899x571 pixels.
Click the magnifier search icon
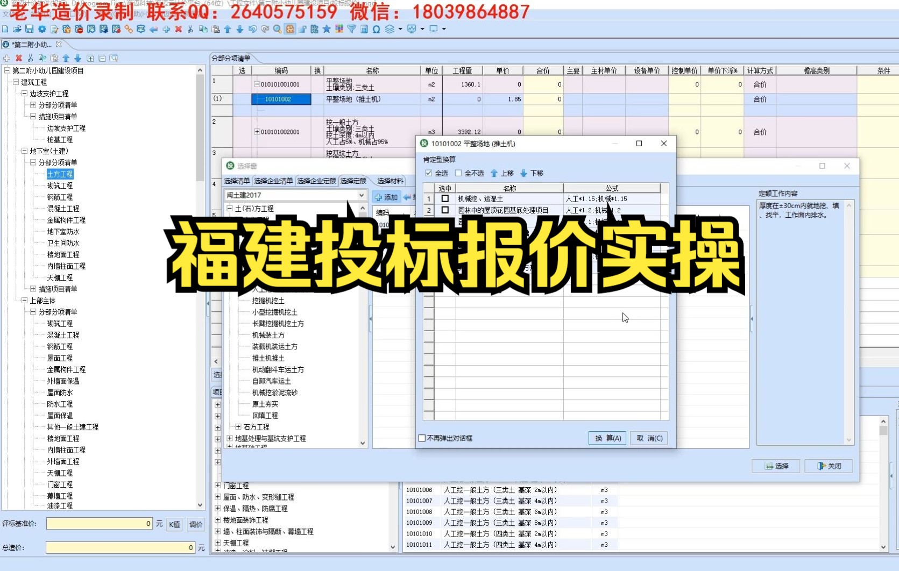277,29
